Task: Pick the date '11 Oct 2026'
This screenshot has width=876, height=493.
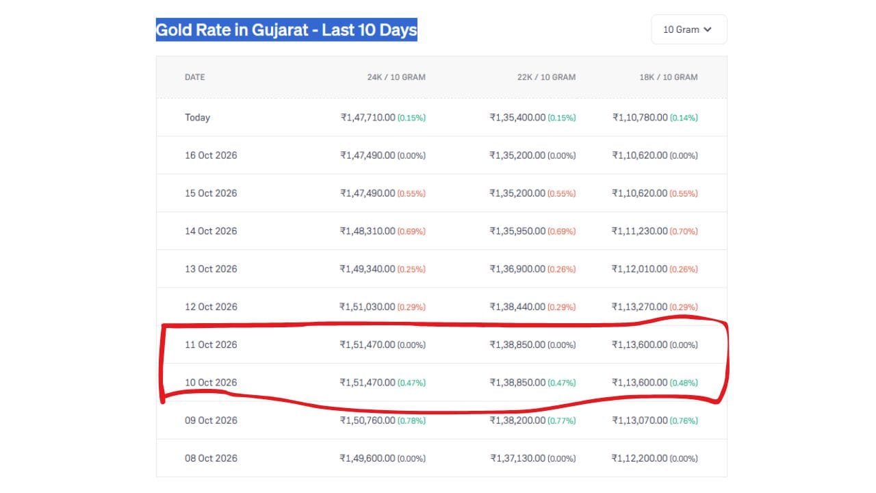Action: 211,344
